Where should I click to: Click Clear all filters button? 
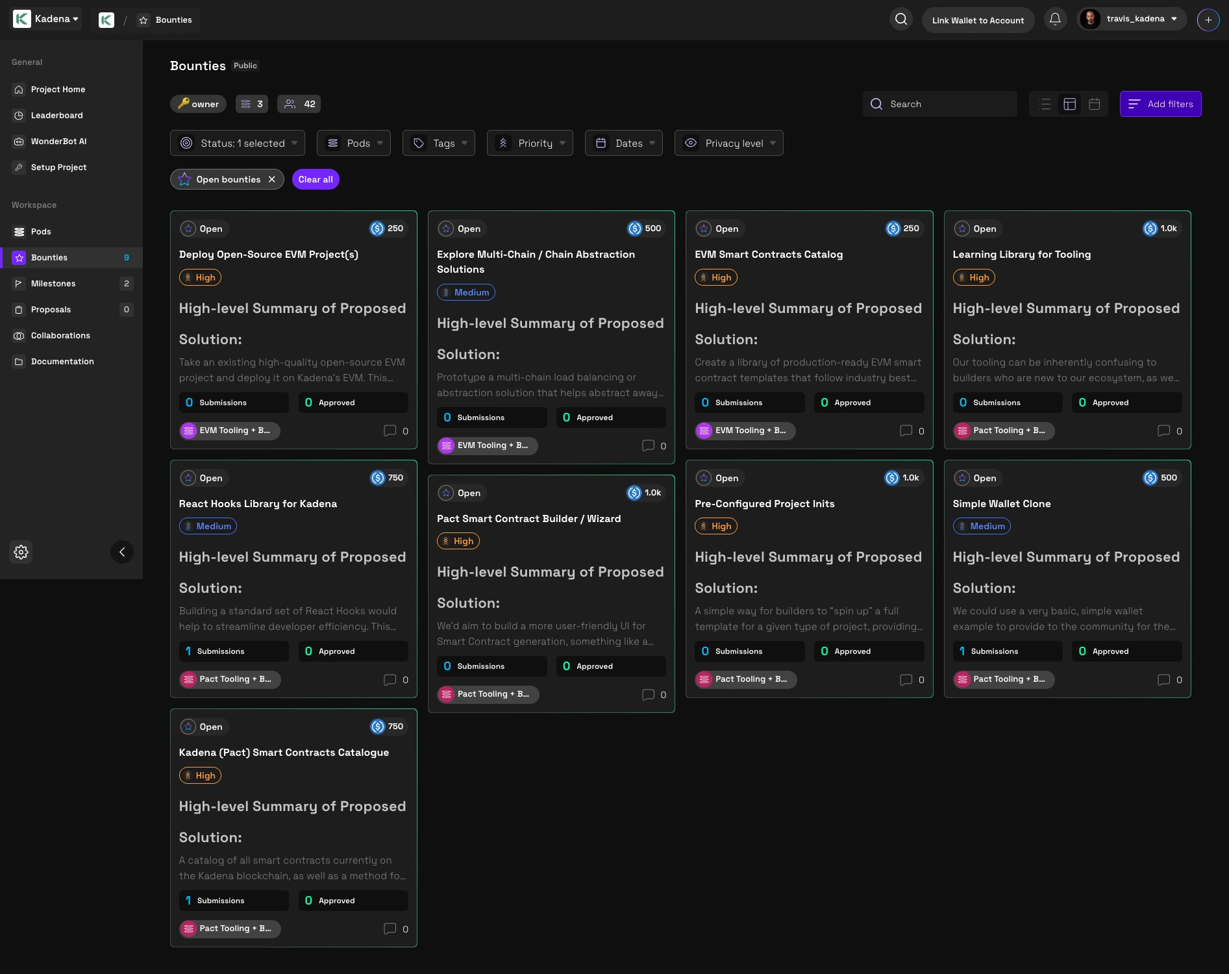[x=316, y=179]
